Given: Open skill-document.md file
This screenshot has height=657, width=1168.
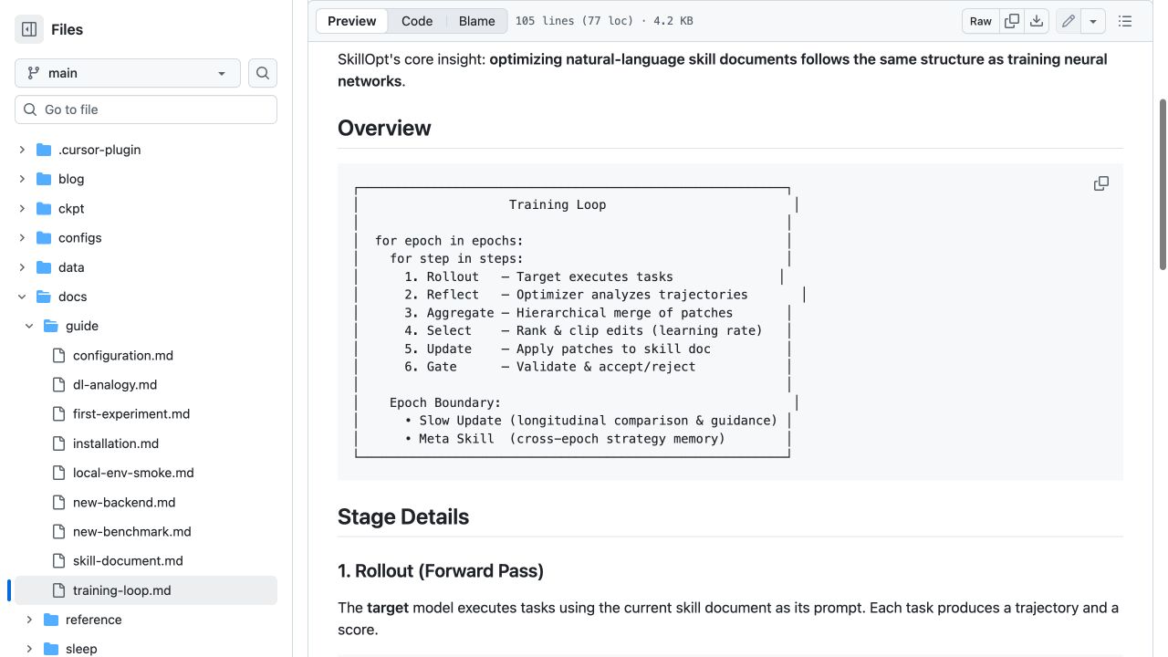Looking at the screenshot, I should tap(128, 560).
